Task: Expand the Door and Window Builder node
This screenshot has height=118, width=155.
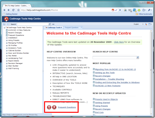Action: (x=7, y=53)
